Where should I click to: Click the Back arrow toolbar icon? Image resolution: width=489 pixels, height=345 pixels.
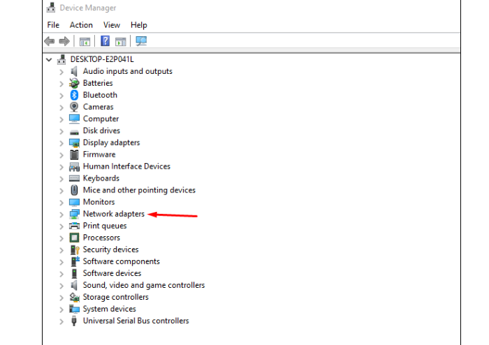pos(50,41)
